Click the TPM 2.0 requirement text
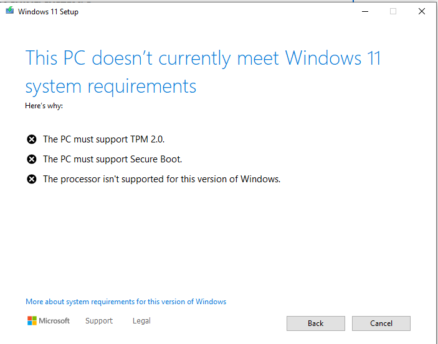438x344 pixels. point(103,139)
